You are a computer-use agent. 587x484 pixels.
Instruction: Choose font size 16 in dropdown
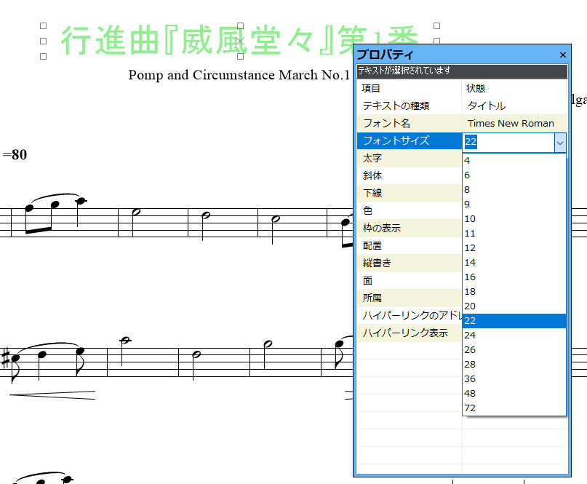(514, 277)
